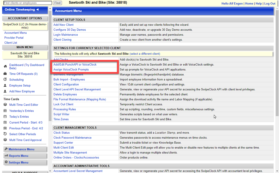Click the Find clients or employees field

tap(28, 3)
